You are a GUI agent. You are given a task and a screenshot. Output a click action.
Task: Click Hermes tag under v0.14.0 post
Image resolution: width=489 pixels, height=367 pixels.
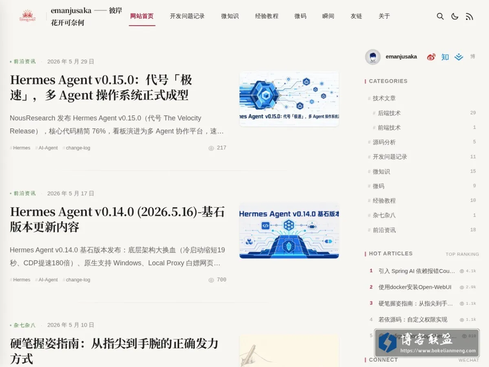coord(20,280)
